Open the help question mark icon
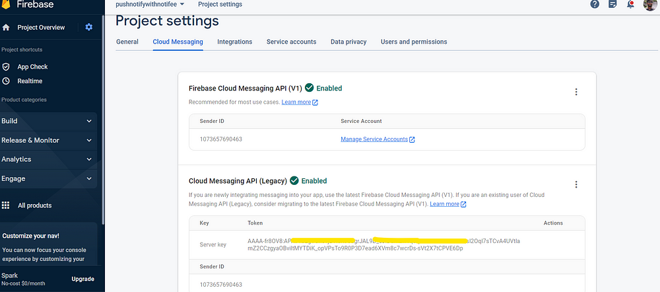The width and height of the screenshot is (660, 292). coord(595,5)
